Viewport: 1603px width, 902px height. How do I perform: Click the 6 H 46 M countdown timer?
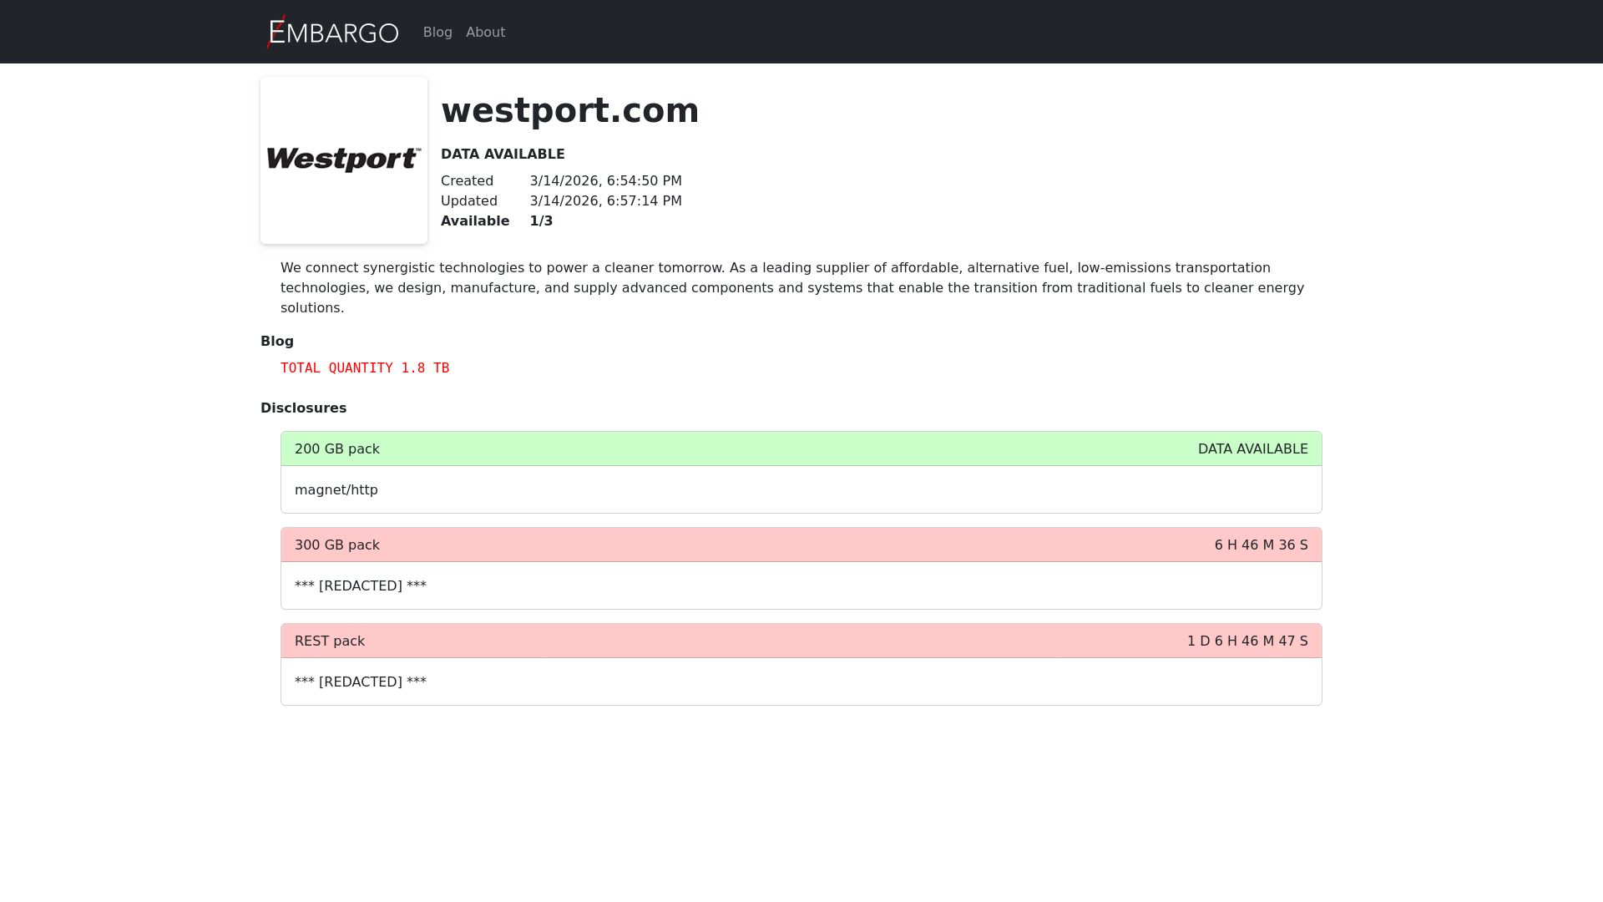click(1261, 545)
